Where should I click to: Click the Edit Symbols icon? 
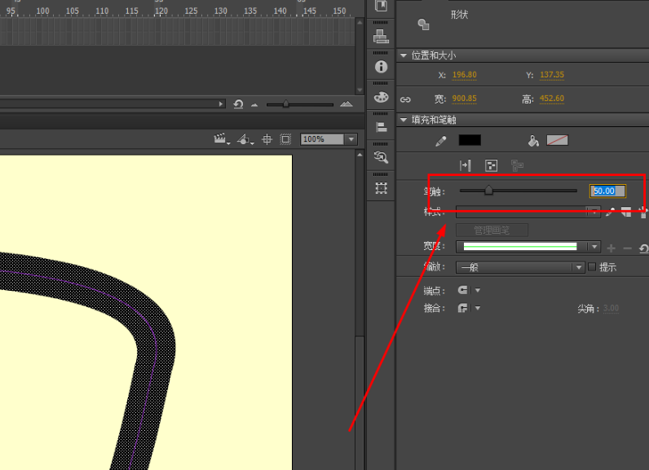[245, 139]
